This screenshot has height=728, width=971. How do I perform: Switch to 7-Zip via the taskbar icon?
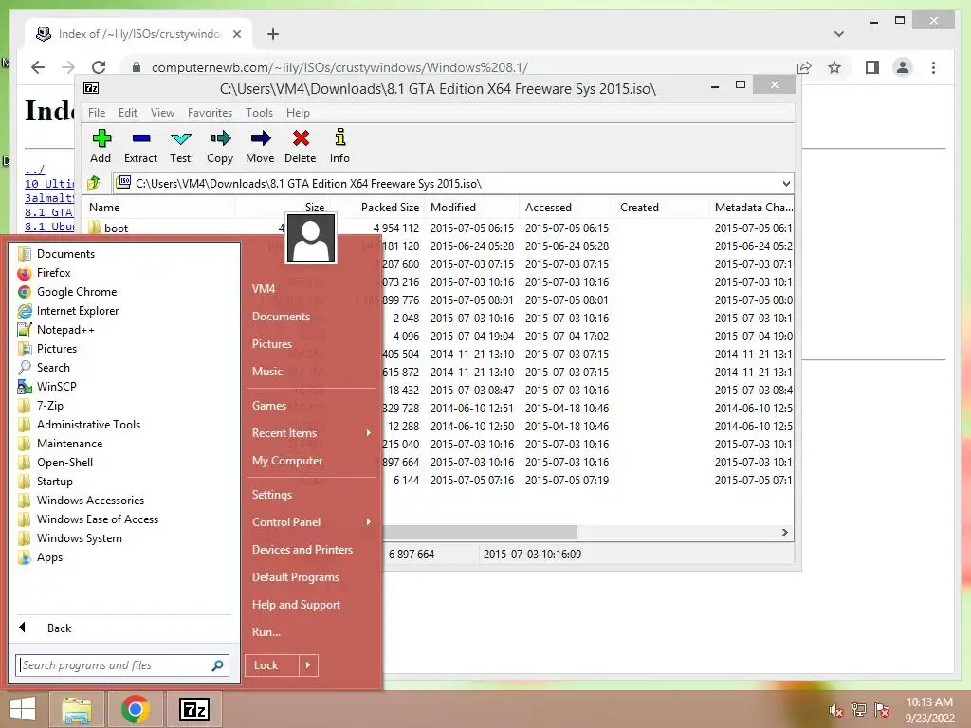coord(193,709)
